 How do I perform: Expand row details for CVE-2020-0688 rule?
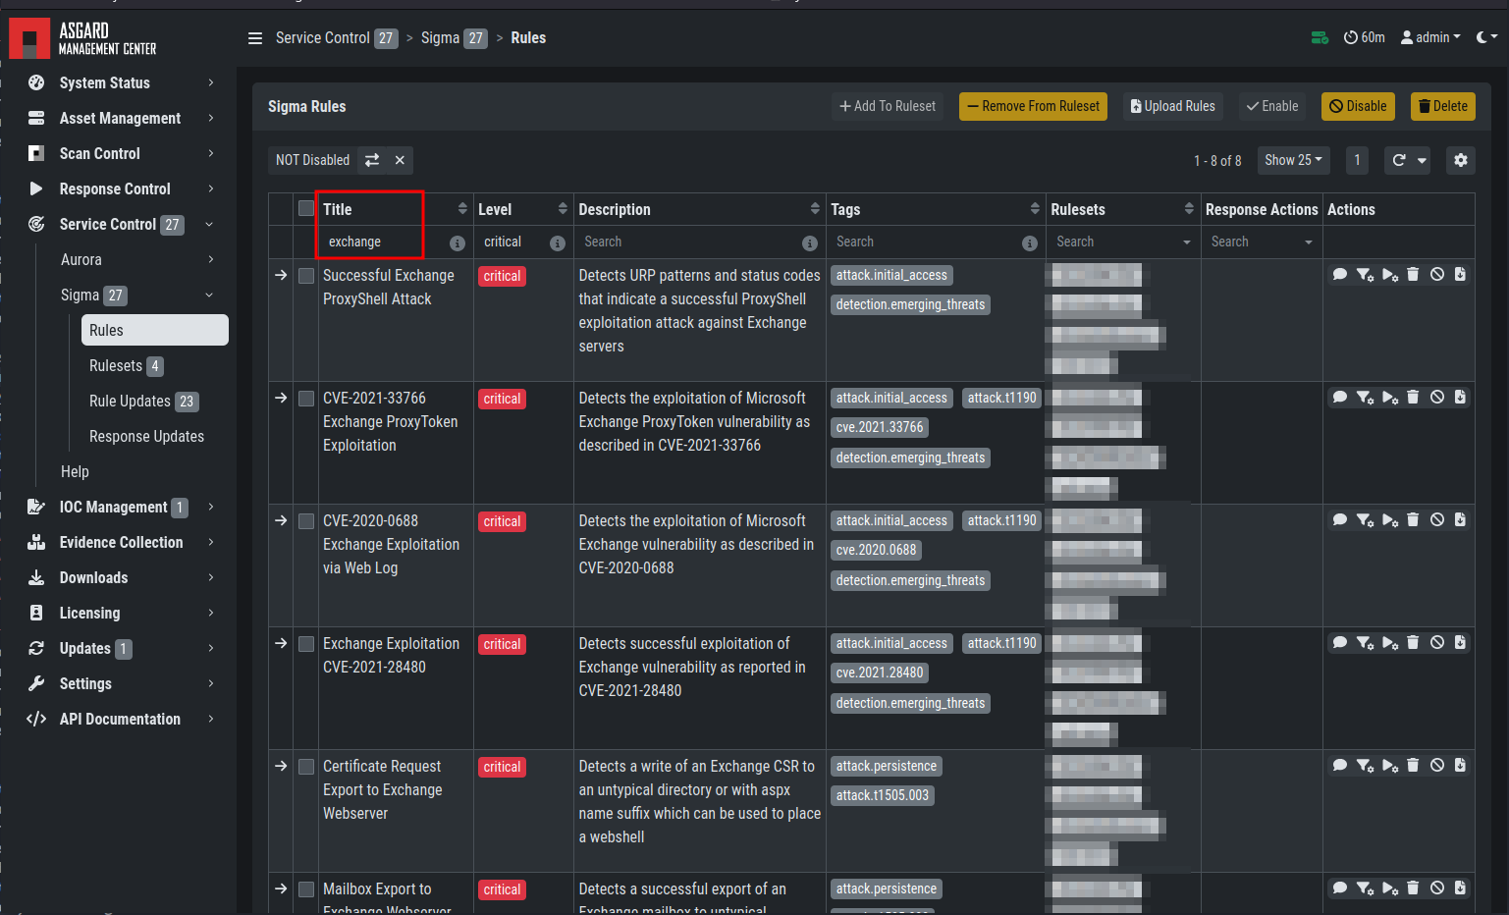(281, 520)
